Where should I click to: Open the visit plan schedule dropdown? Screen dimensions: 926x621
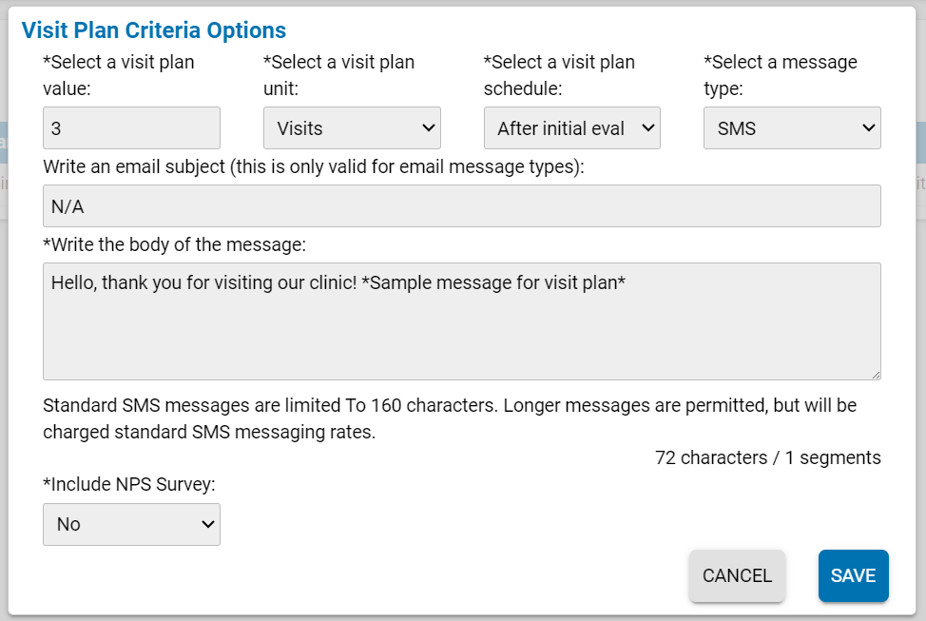click(571, 127)
